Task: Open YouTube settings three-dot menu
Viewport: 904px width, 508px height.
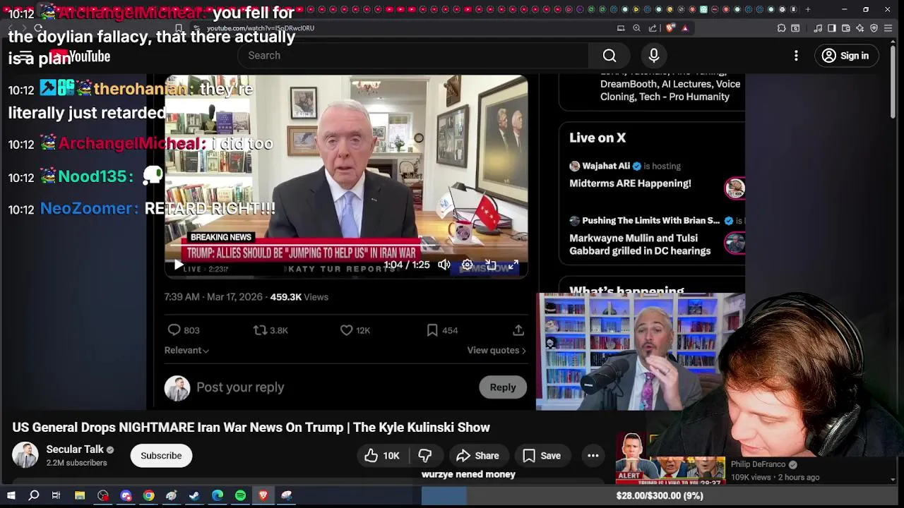Action: pos(796,56)
